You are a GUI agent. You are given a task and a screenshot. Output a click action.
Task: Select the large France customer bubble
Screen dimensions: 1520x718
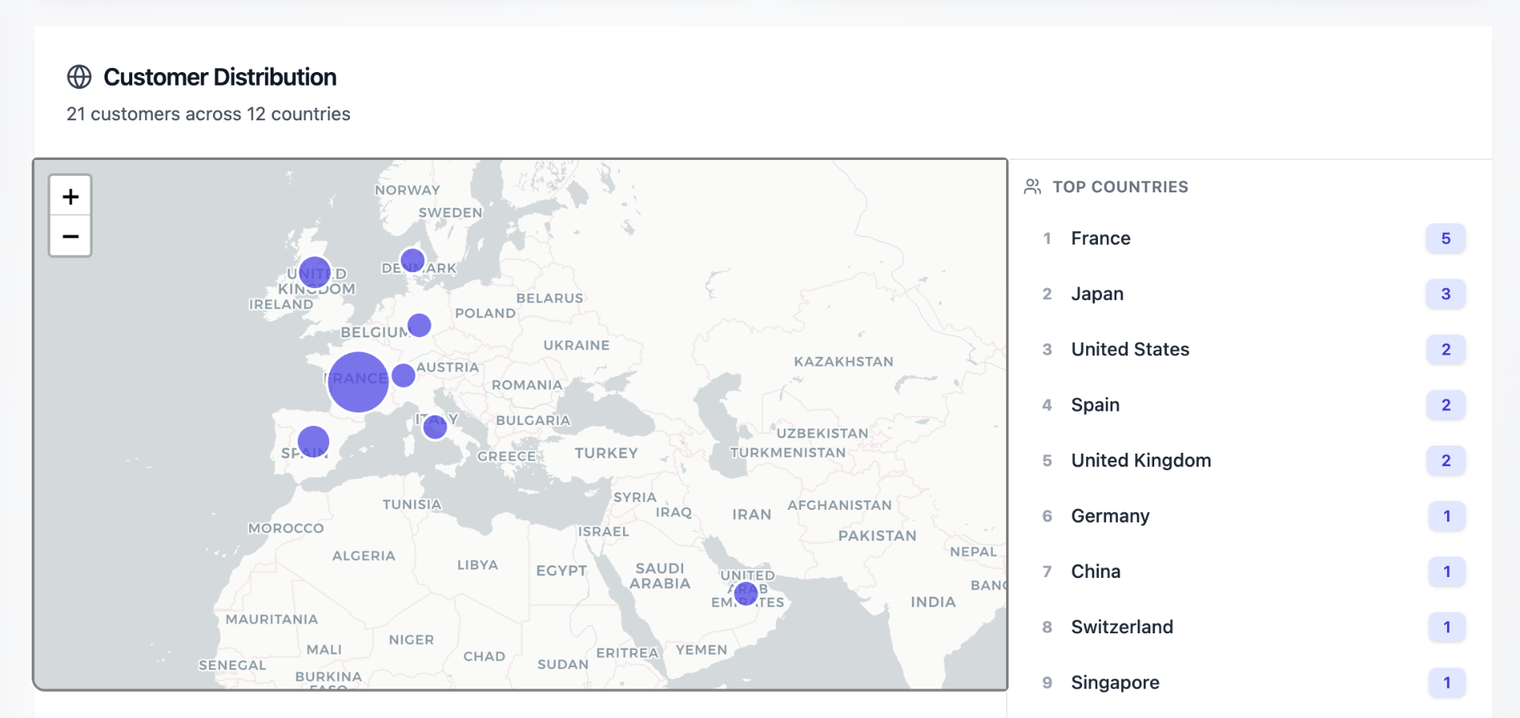(x=358, y=382)
